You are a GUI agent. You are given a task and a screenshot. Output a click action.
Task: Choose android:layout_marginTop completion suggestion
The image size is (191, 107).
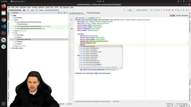point(101,59)
